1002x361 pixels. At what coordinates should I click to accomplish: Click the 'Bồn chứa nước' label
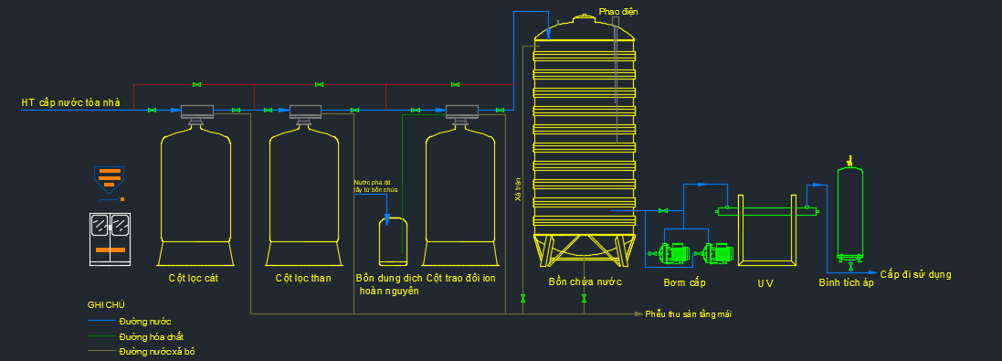click(585, 281)
